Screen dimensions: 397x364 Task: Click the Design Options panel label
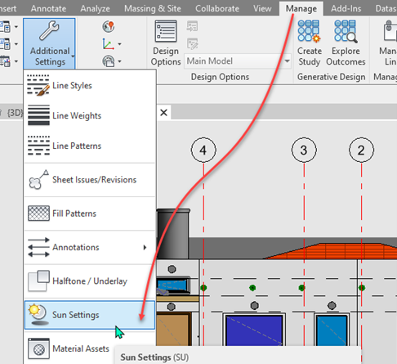click(x=220, y=77)
